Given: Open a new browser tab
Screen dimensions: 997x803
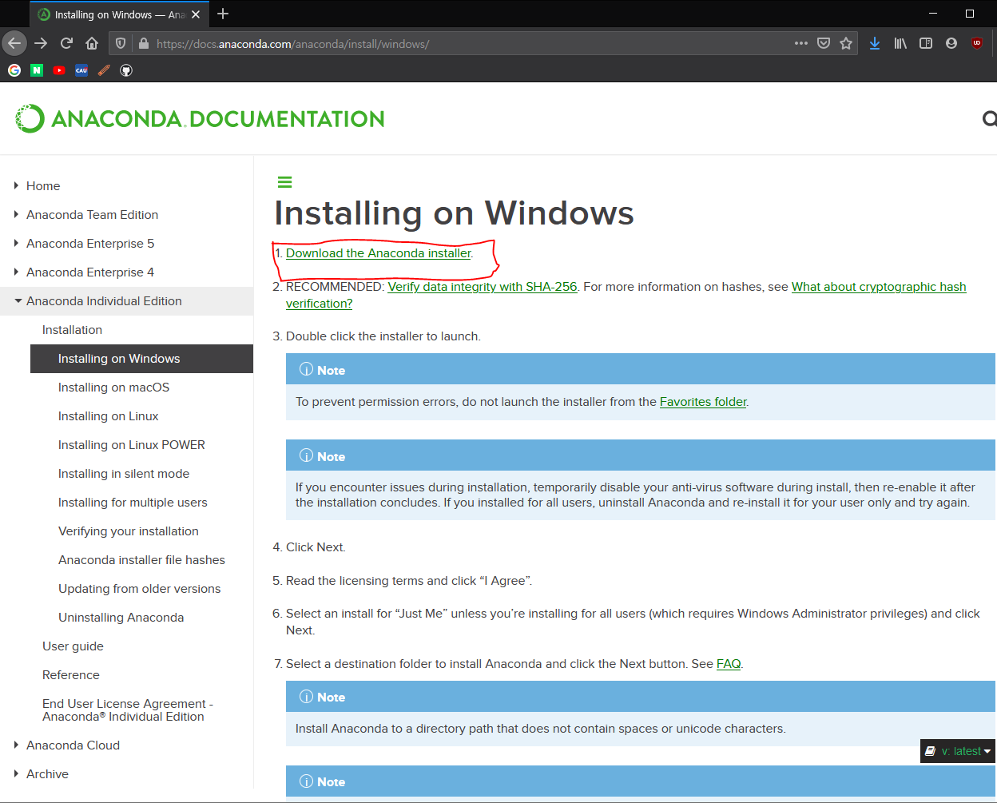Looking at the screenshot, I should click(x=223, y=14).
